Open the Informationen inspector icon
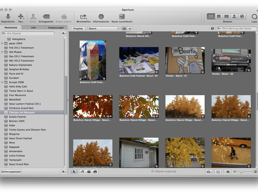The image size is (258, 194). coord(101,16)
